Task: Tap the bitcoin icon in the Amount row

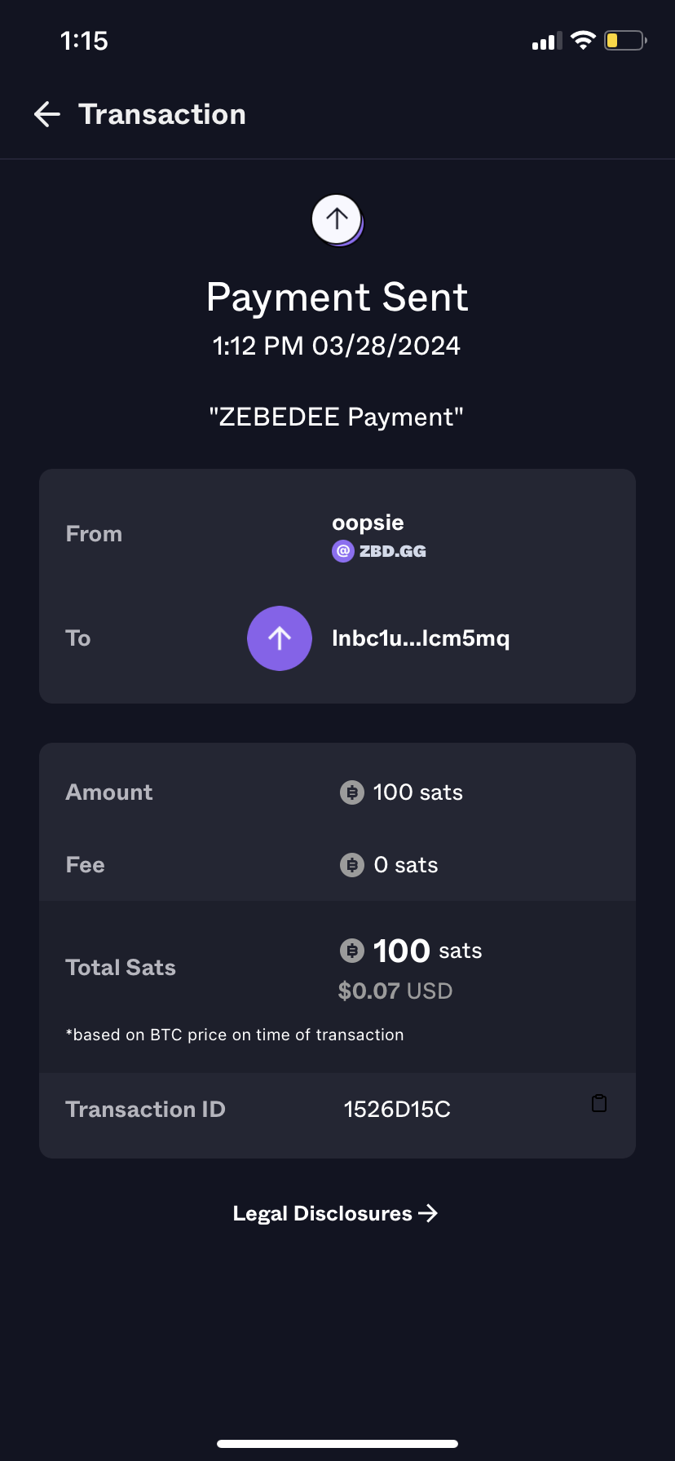Action: 352,792
